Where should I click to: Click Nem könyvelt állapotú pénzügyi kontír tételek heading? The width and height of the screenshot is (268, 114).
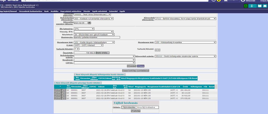tap(78, 83)
